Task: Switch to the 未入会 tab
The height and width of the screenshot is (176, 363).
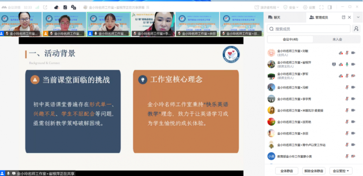Action: [337, 39]
